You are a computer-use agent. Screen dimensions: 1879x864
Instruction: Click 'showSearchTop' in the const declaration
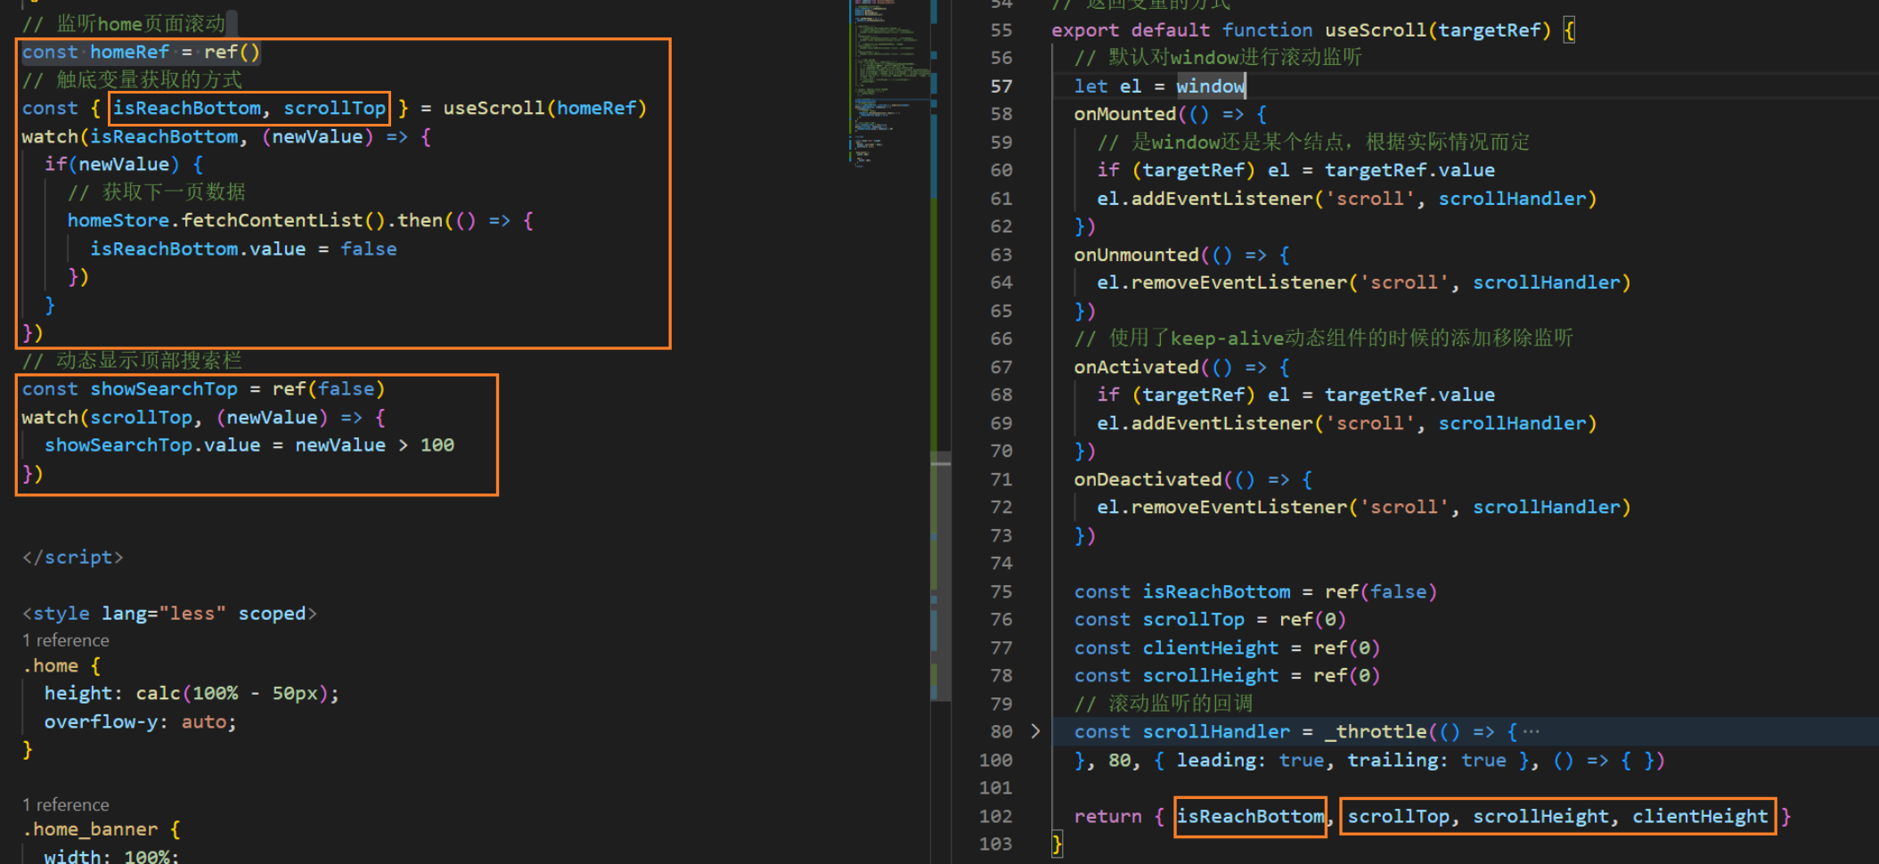click(x=164, y=389)
